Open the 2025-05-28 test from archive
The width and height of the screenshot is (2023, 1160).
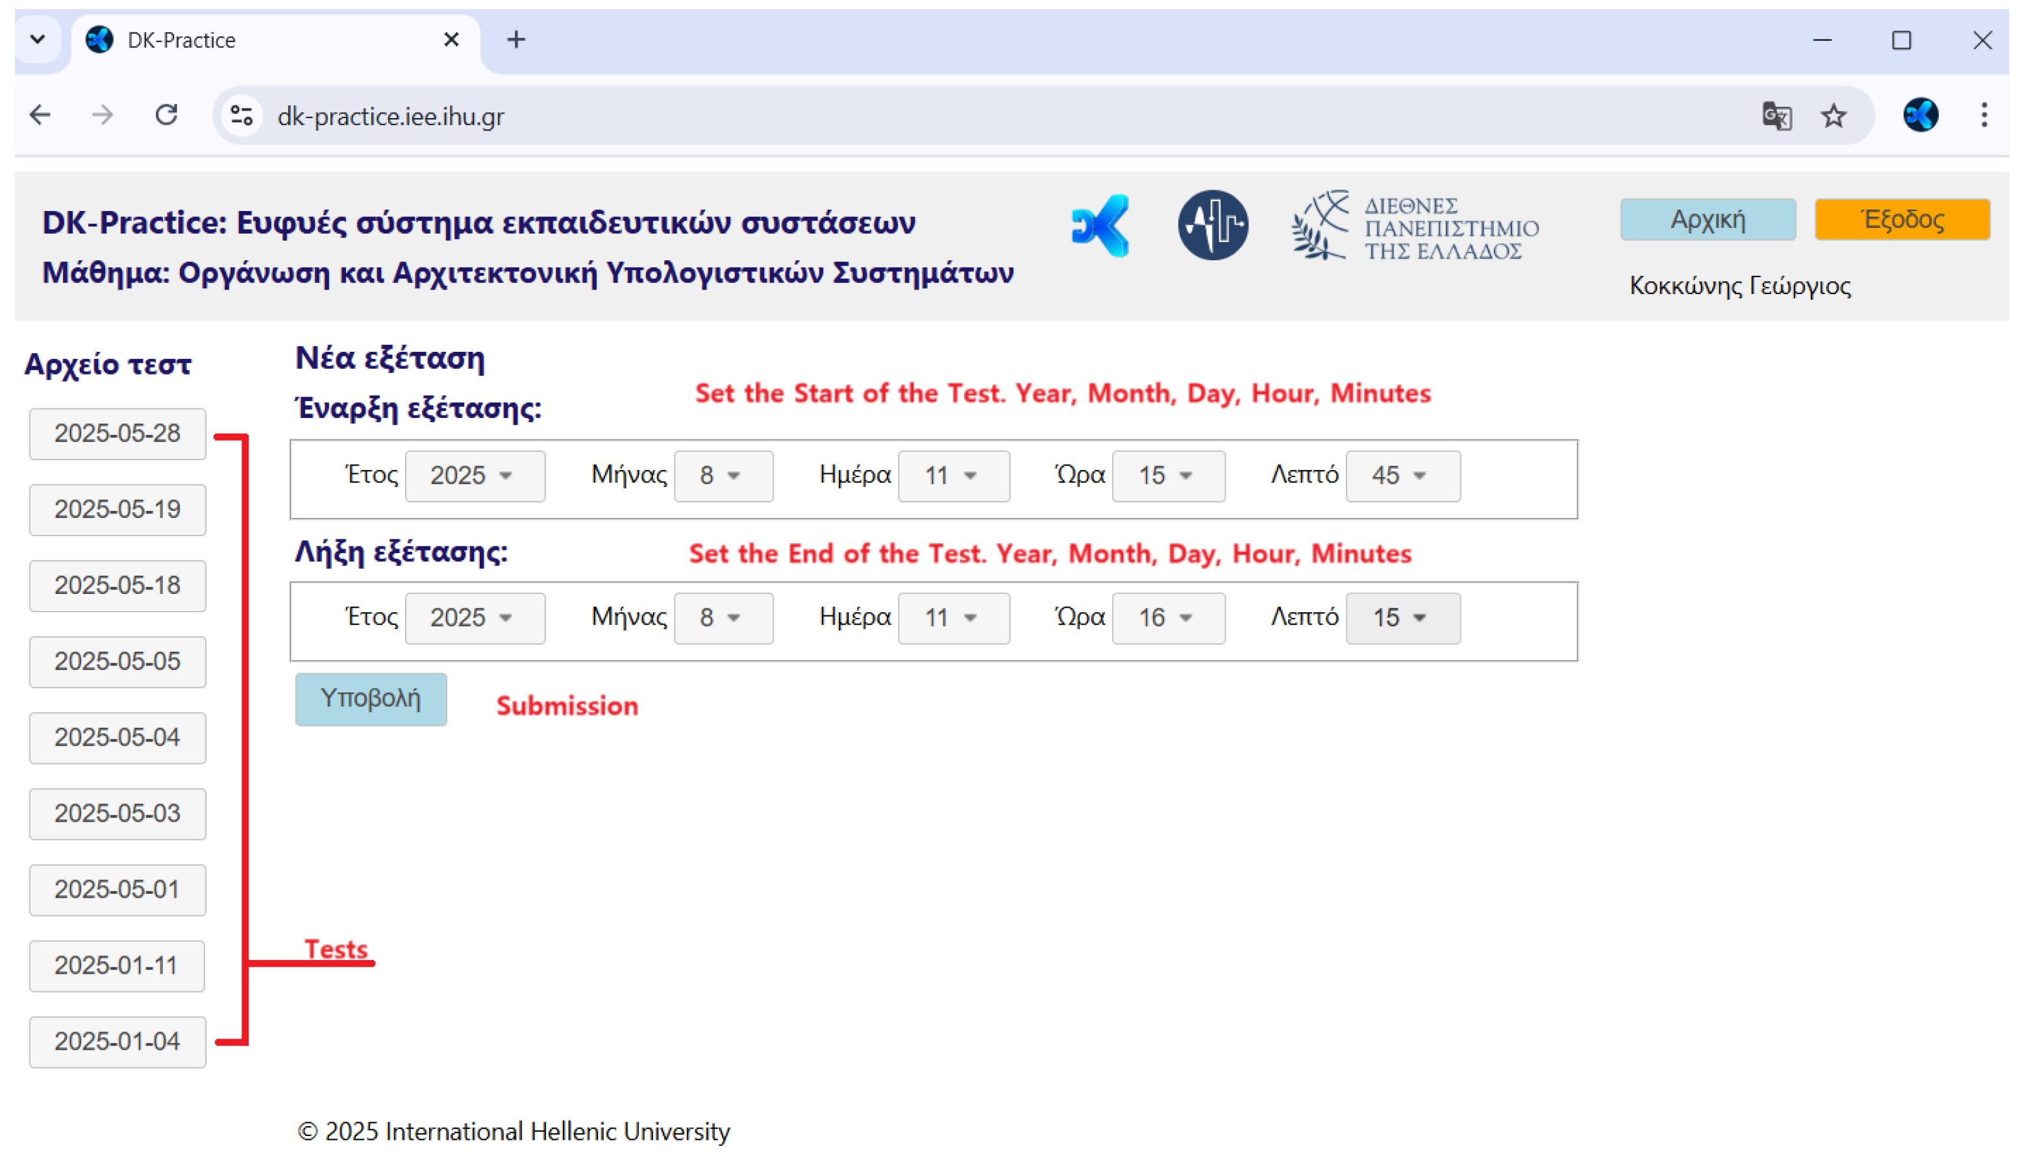pyautogui.click(x=117, y=434)
